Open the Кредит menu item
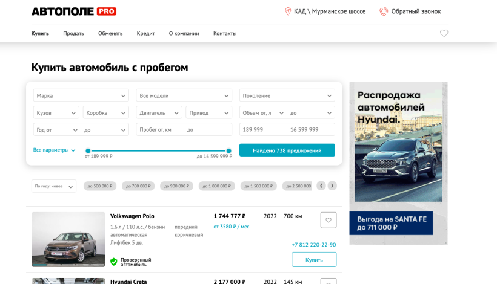497x284 pixels. click(146, 33)
